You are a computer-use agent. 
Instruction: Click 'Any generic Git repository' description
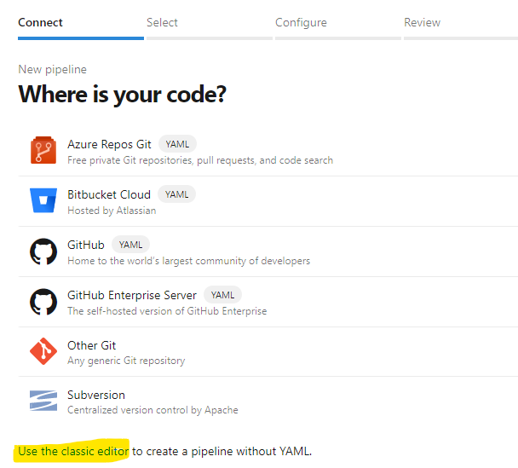point(126,361)
